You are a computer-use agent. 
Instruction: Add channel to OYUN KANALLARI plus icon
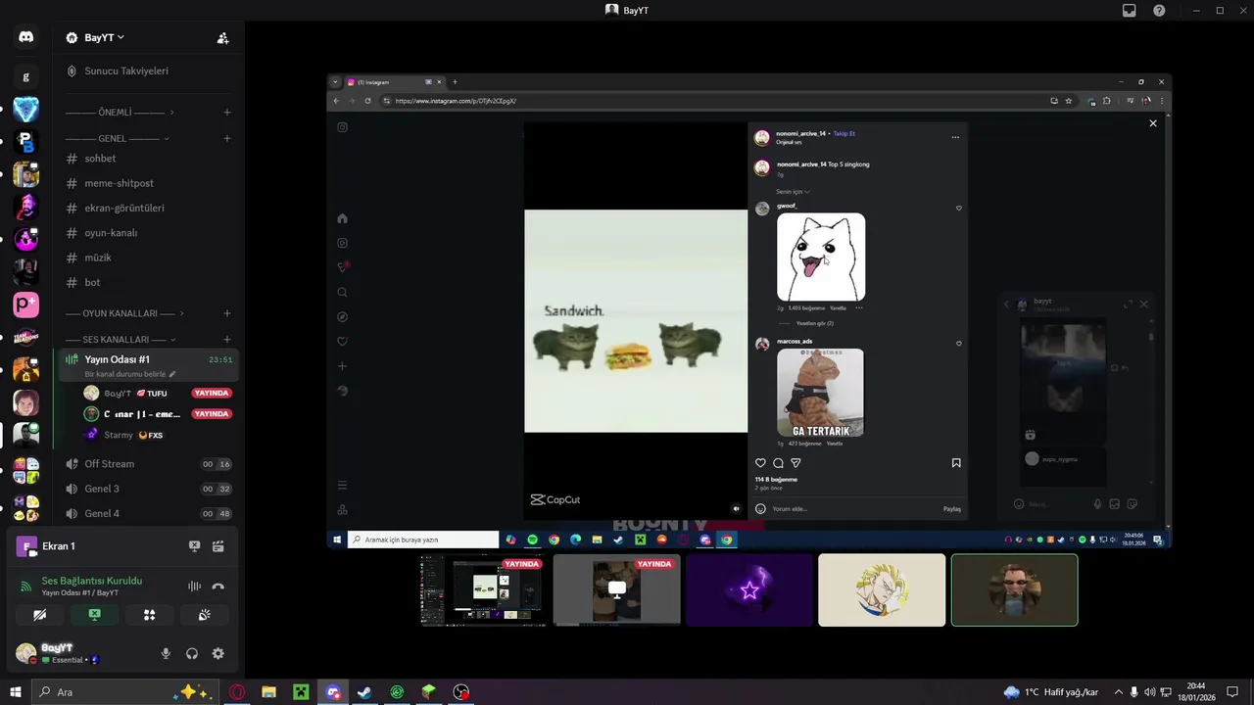pyautogui.click(x=227, y=313)
